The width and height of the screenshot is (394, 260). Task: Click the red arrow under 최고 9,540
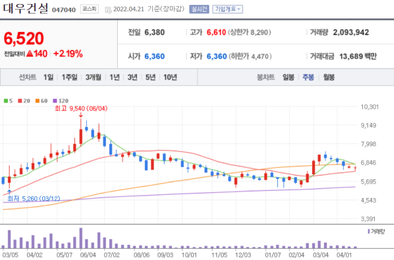[81, 114]
